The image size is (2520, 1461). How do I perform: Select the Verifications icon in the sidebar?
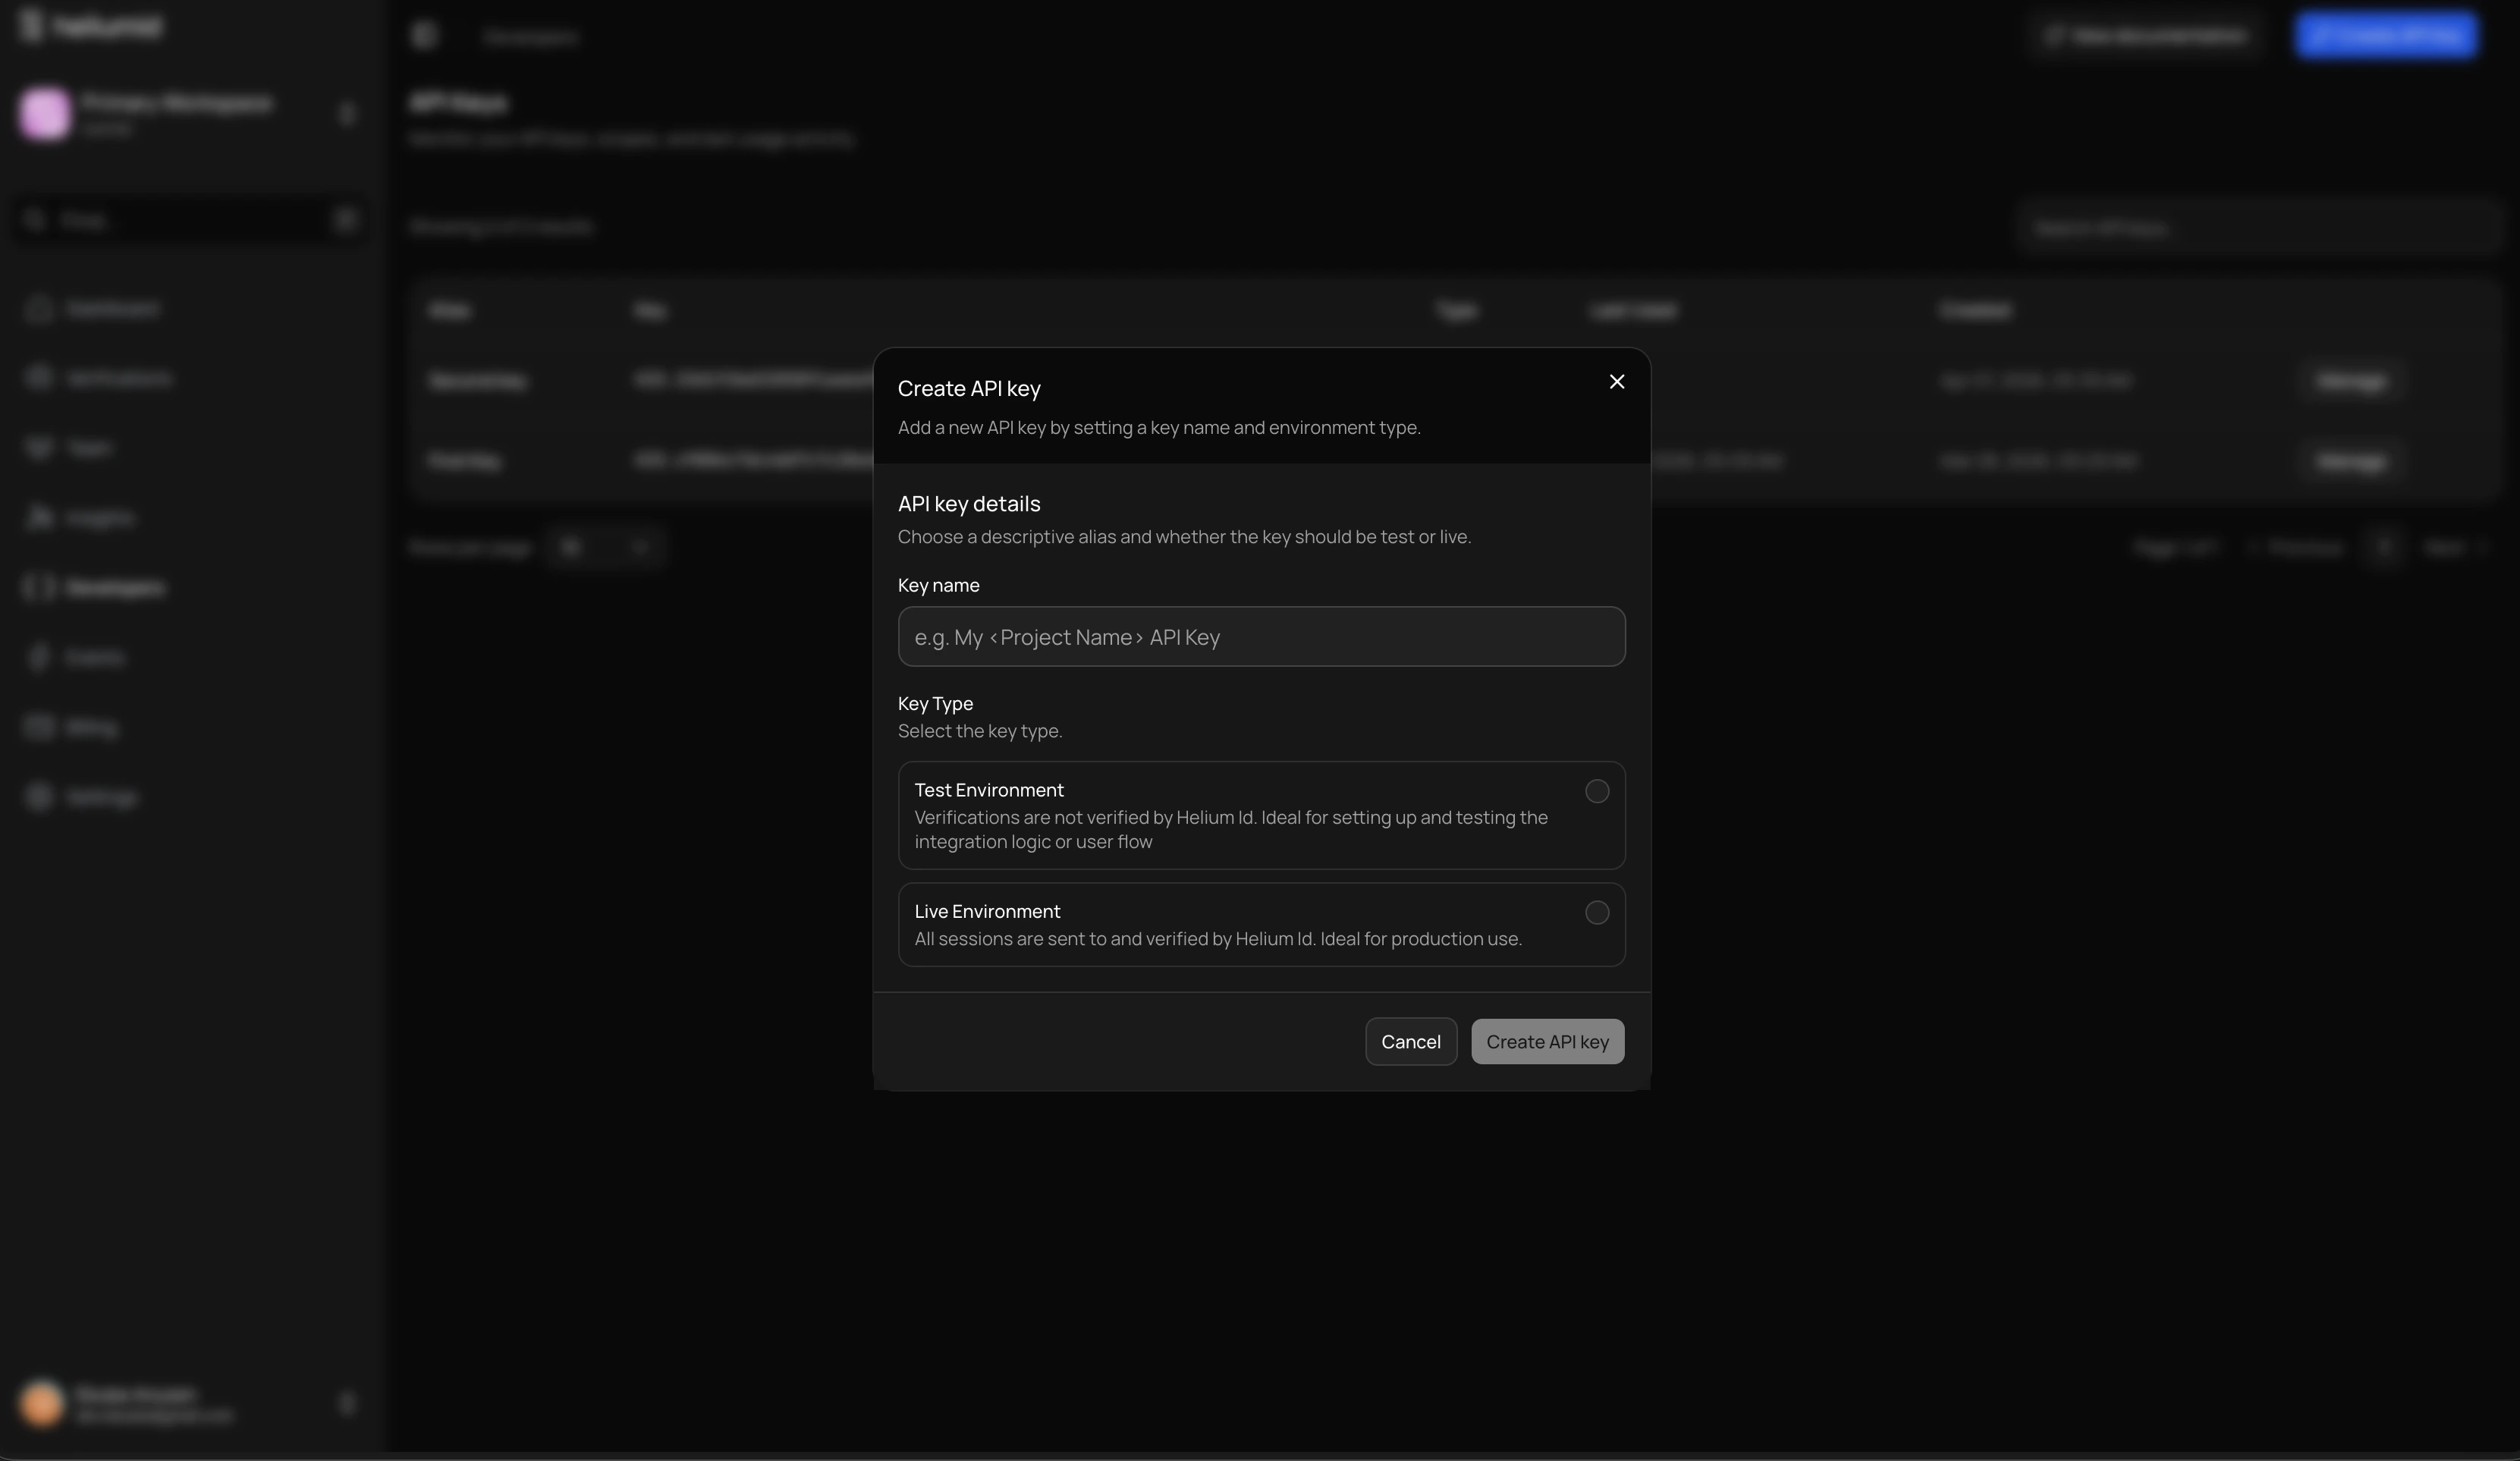click(x=38, y=378)
